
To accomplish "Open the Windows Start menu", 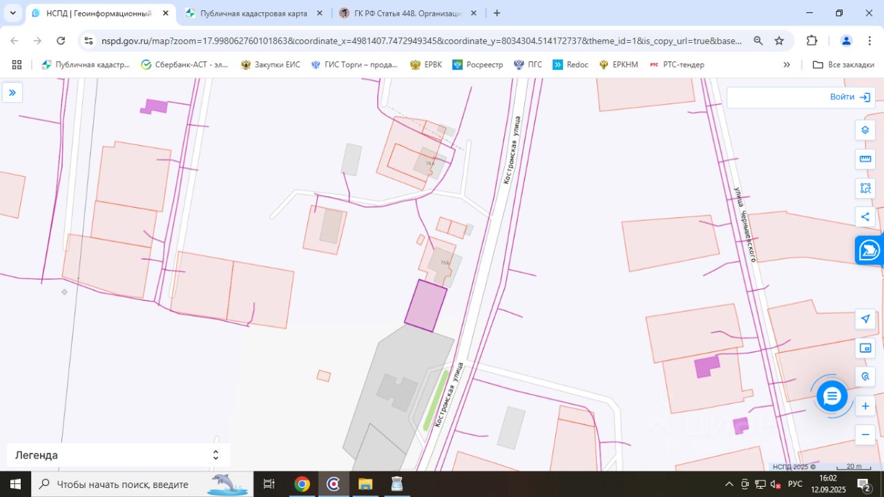I will click(15, 484).
